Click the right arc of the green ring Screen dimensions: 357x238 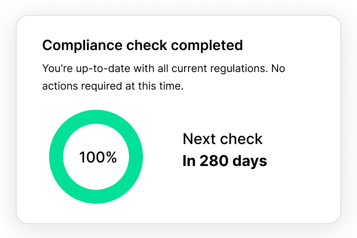click(136, 157)
